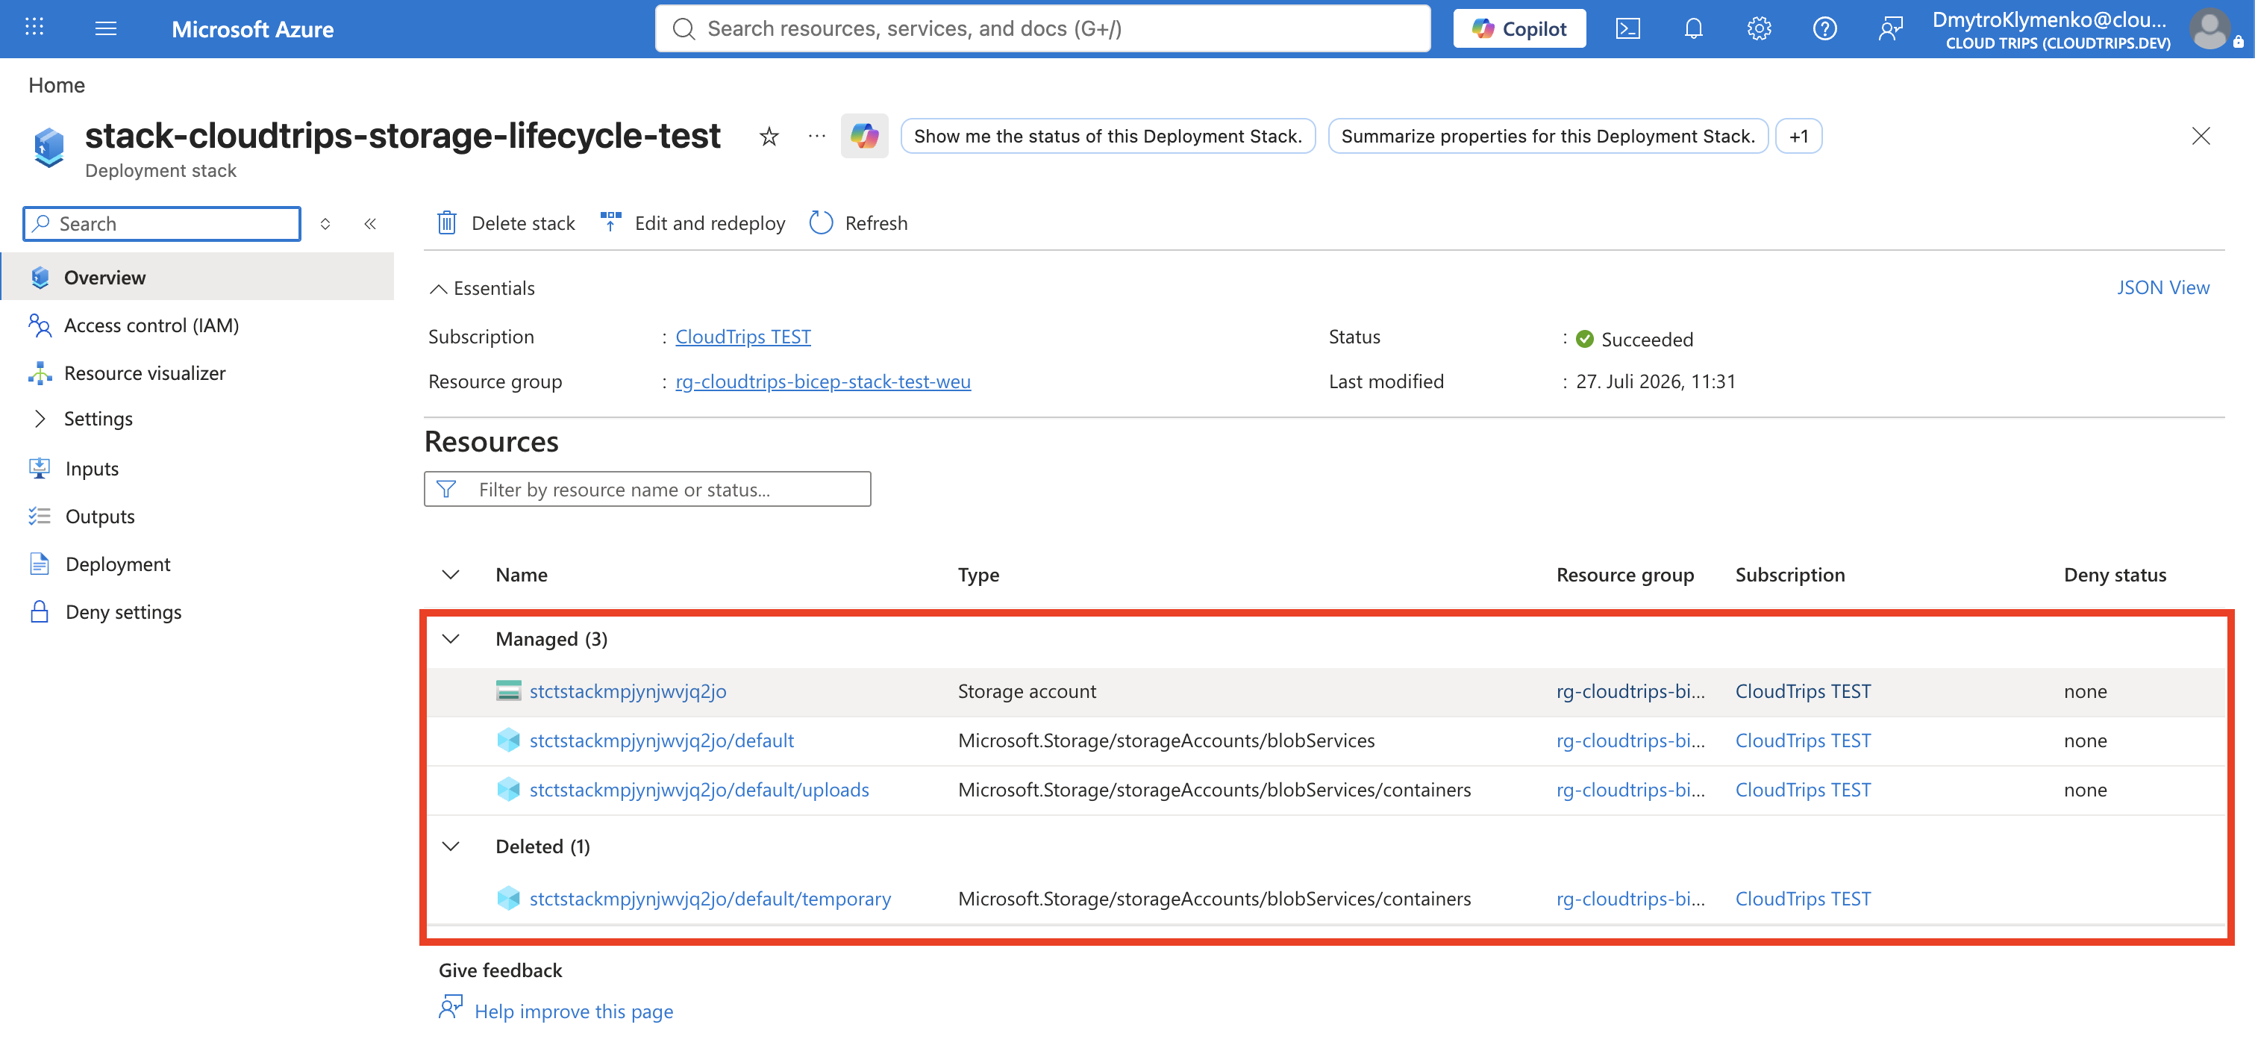Screen dimensions: 2255x1054
Task: Click the sidebar Search field
Action: tap(161, 223)
